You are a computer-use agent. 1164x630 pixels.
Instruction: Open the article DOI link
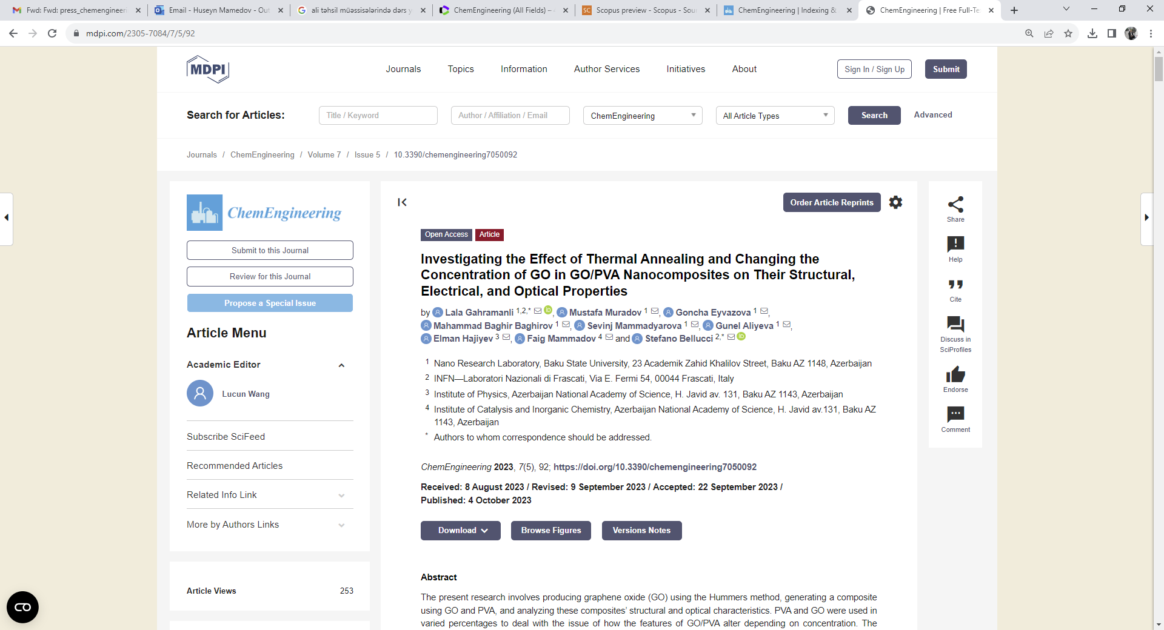click(x=655, y=467)
